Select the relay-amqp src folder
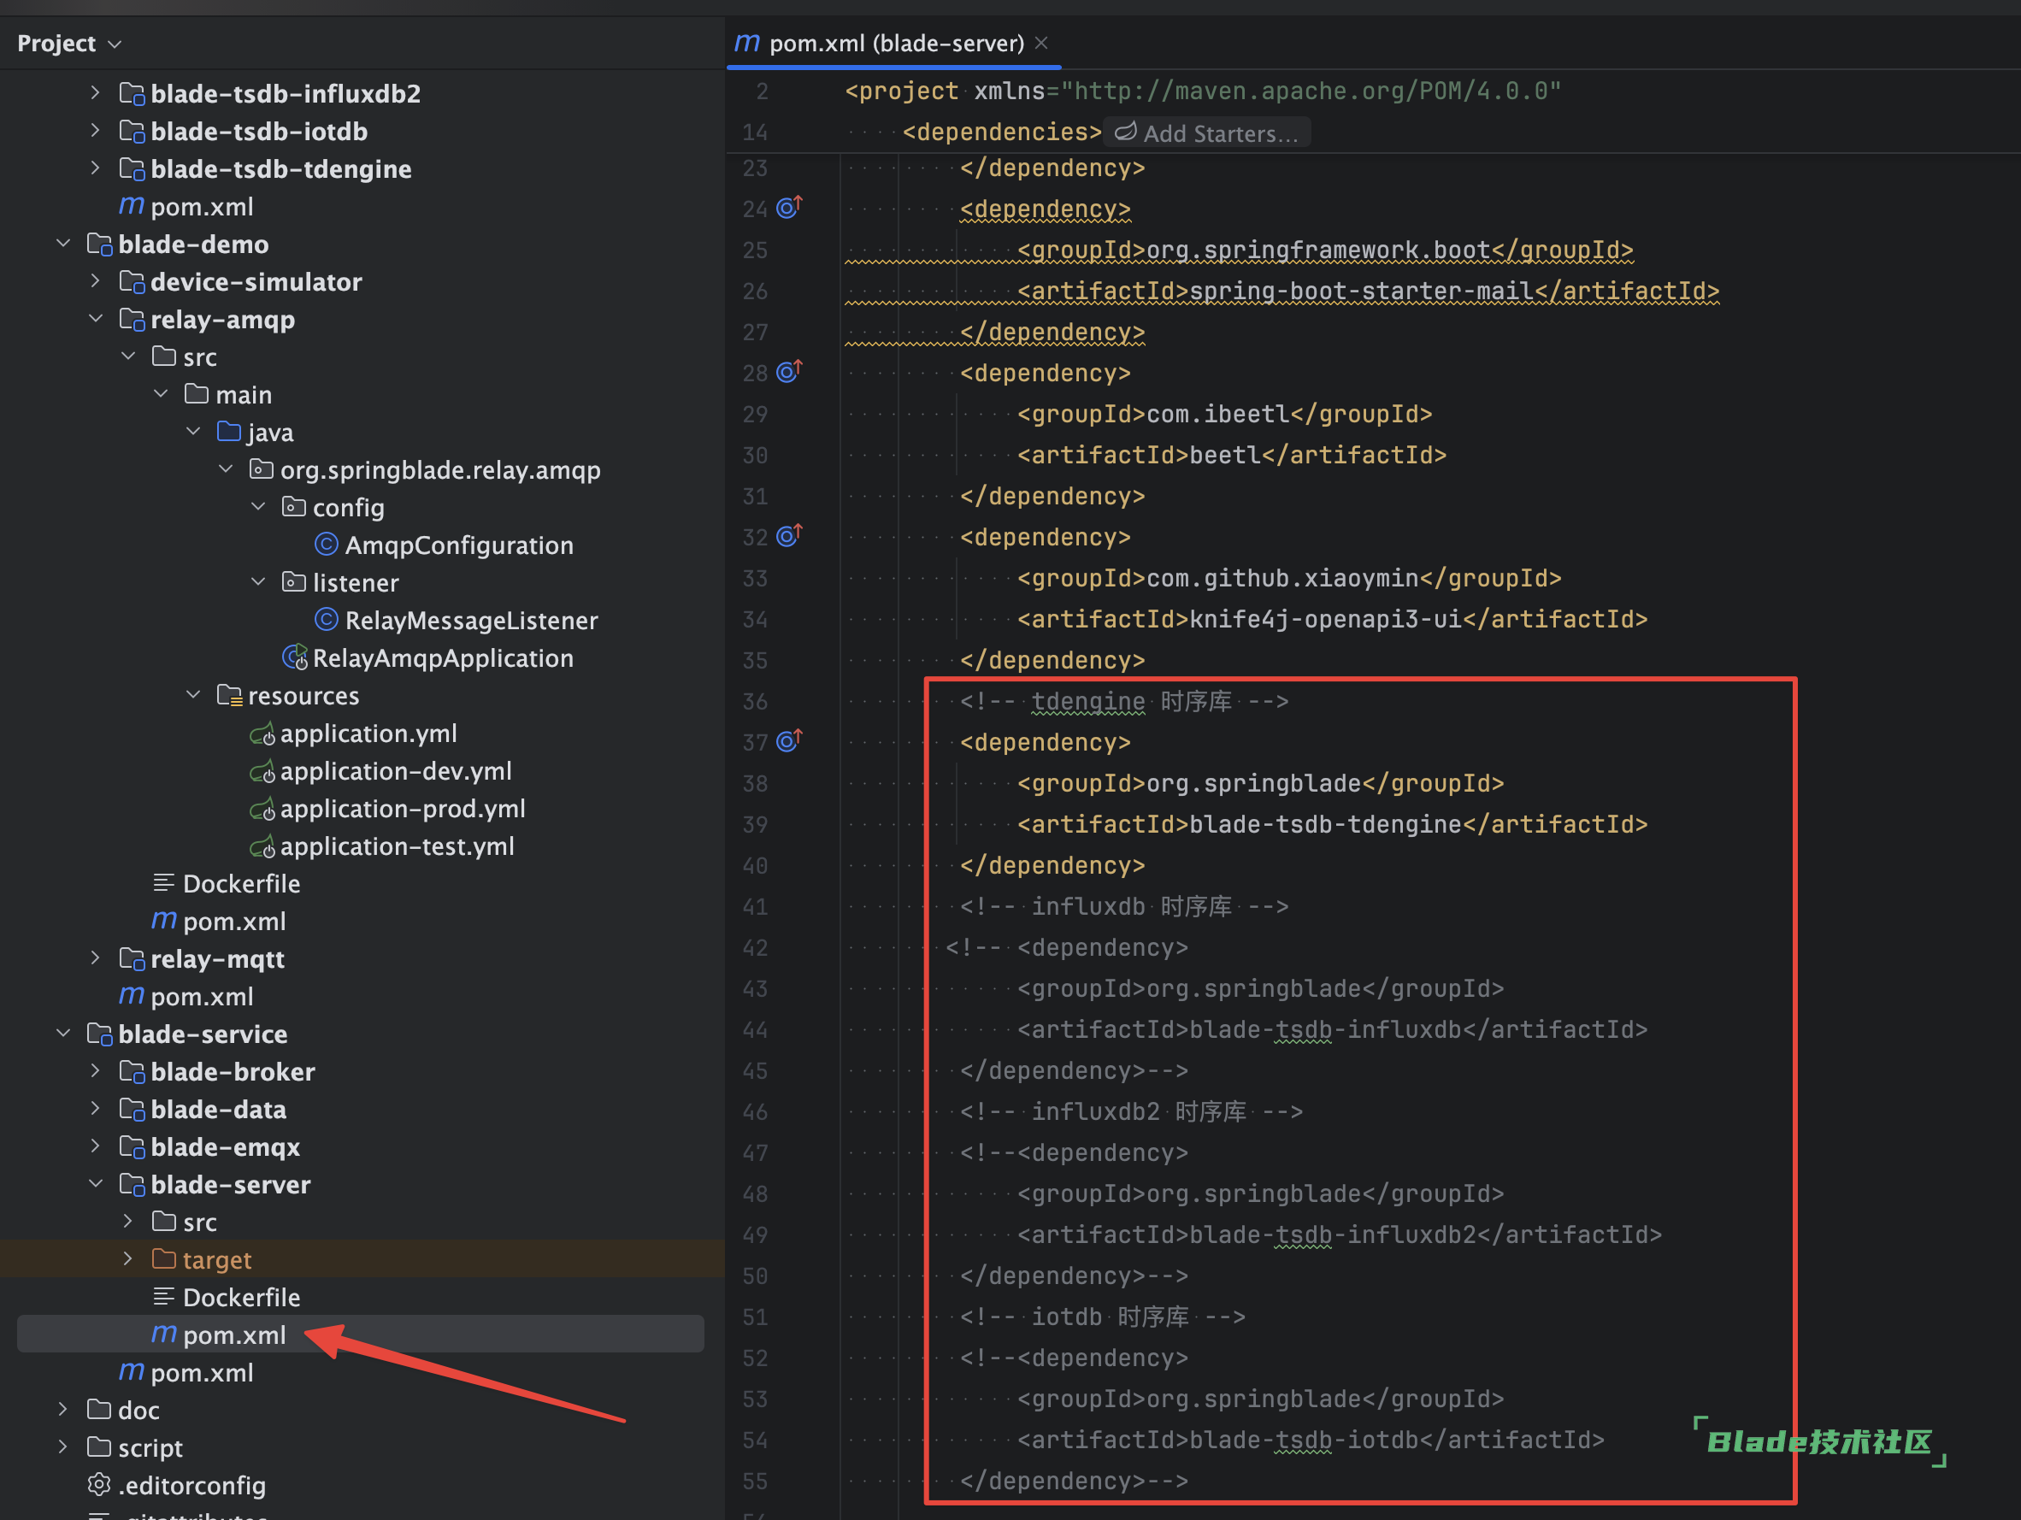Viewport: 2021px width, 1520px height. pyautogui.click(x=185, y=356)
